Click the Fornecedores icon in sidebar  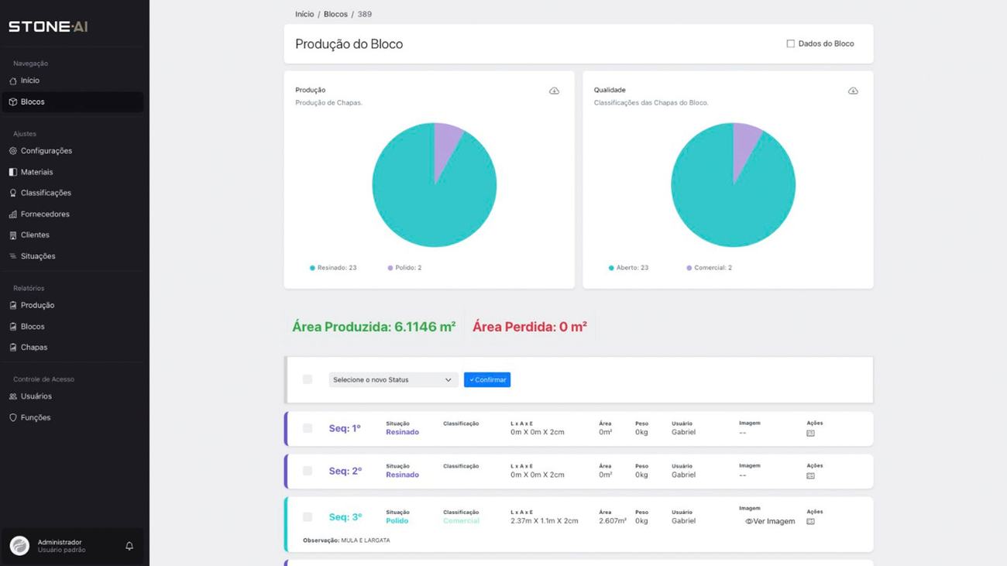(13, 214)
